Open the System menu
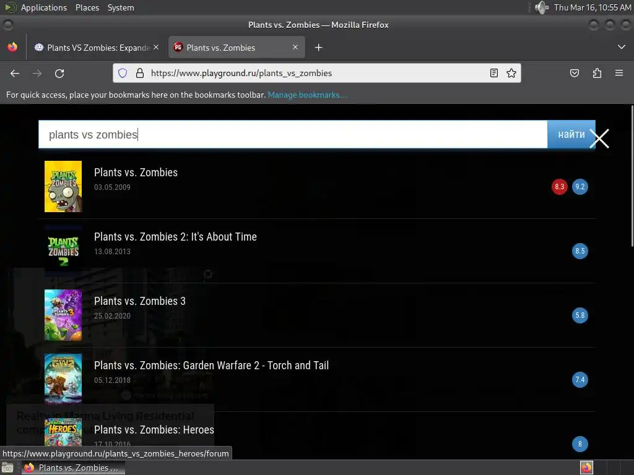Screen dimensions: 634x475 coord(121,7)
